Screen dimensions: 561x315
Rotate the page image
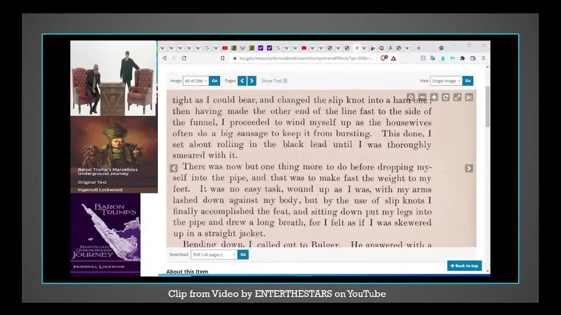point(446,97)
